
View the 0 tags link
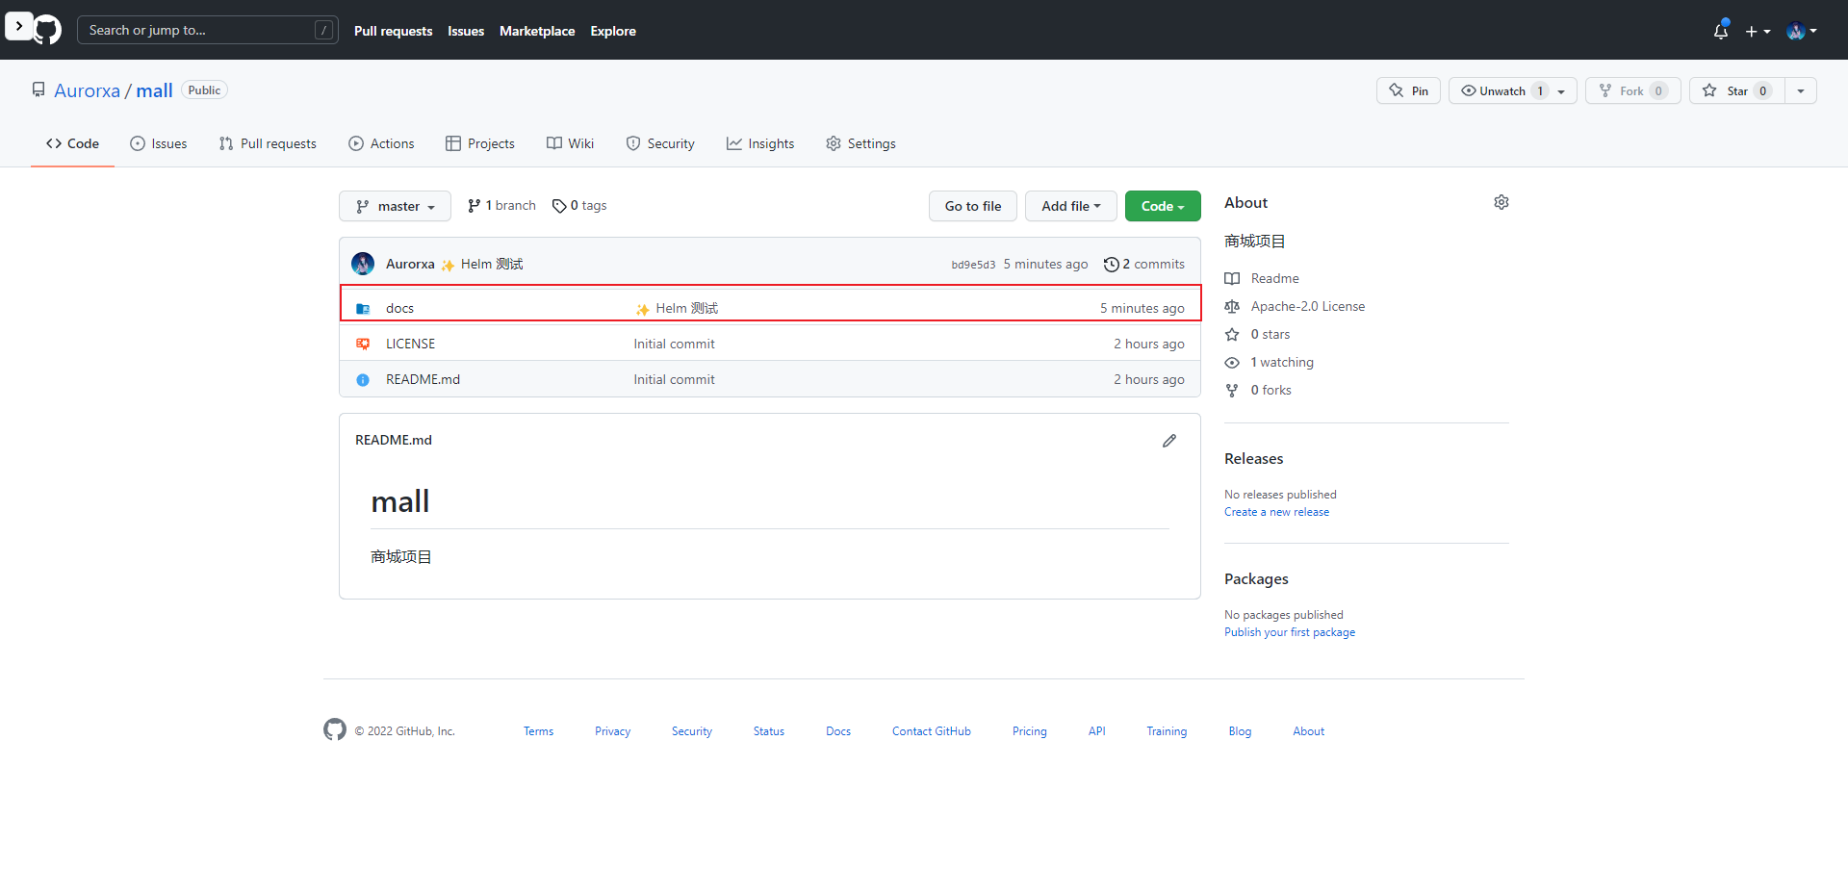[x=579, y=206]
